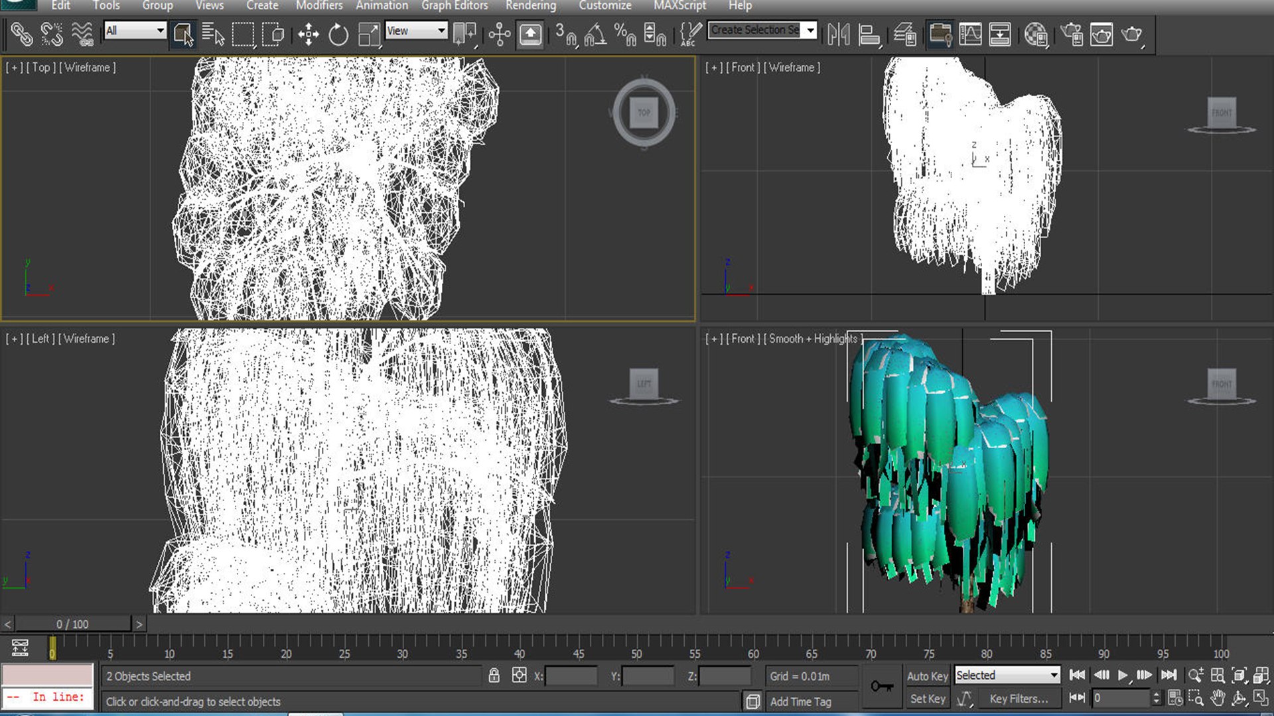Click the Mirror tool icon

[x=839, y=34]
